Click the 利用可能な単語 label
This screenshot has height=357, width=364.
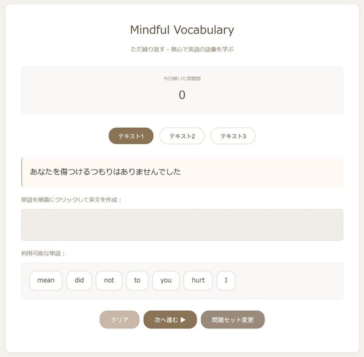(43, 253)
